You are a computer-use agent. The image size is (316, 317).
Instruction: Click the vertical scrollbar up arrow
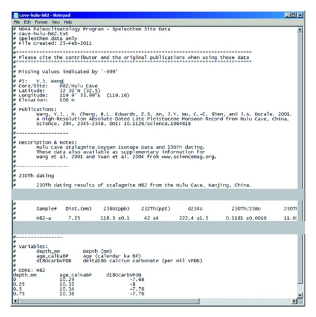coord(300,30)
